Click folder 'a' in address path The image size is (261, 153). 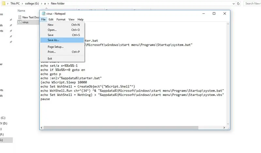click(45, 4)
